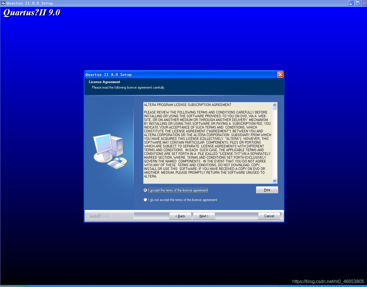Minimize the outer Quartus II Setup window

tap(351, 3)
